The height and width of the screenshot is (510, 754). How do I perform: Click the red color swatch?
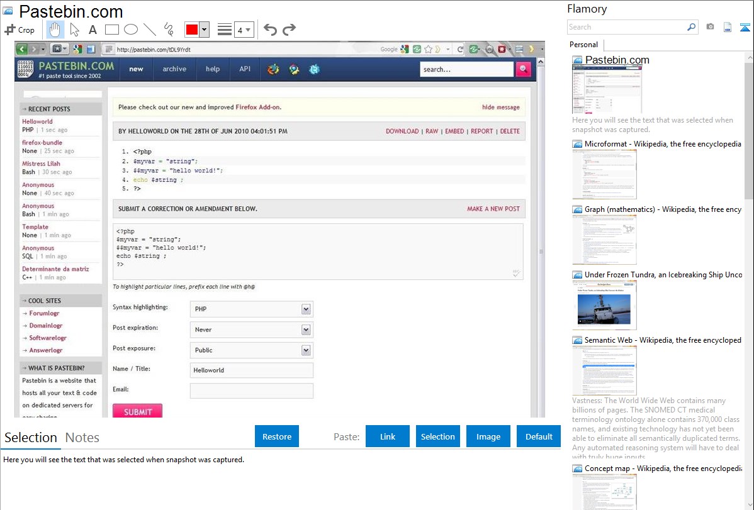pos(192,30)
